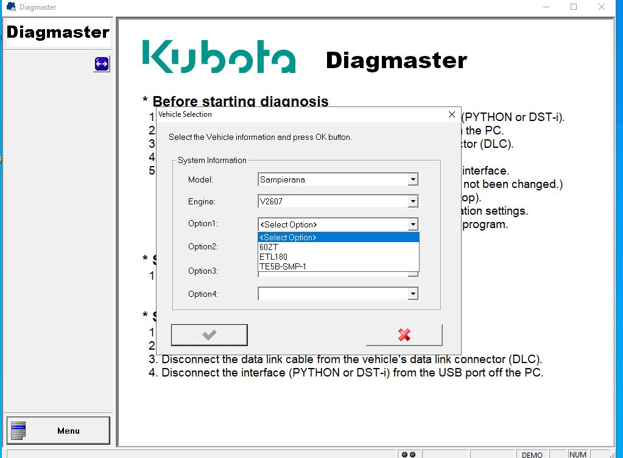Choose ETL180 from the Option1 list
Viewport: 623px width, 458px height.
(339, 257)
